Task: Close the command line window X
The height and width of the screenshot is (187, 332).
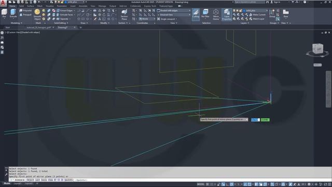Action: pos(6,170)
